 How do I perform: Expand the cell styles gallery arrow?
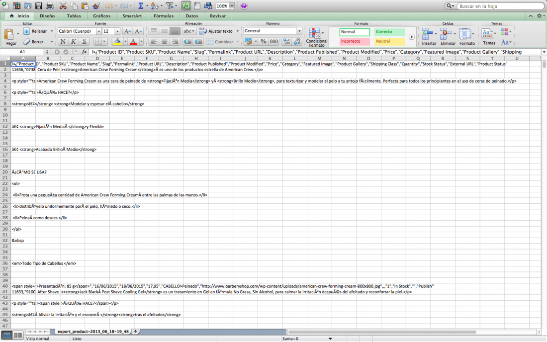pos(412,37)
